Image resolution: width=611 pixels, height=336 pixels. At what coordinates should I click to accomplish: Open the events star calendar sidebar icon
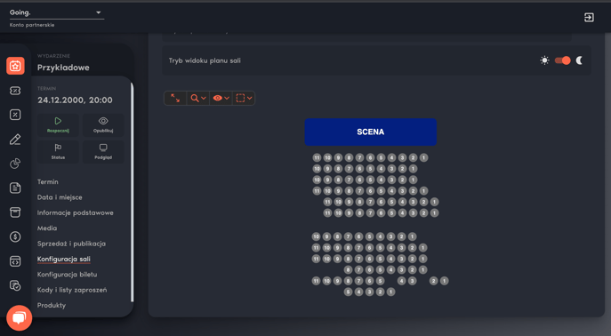pyautogui.click(x=15, y=66)
